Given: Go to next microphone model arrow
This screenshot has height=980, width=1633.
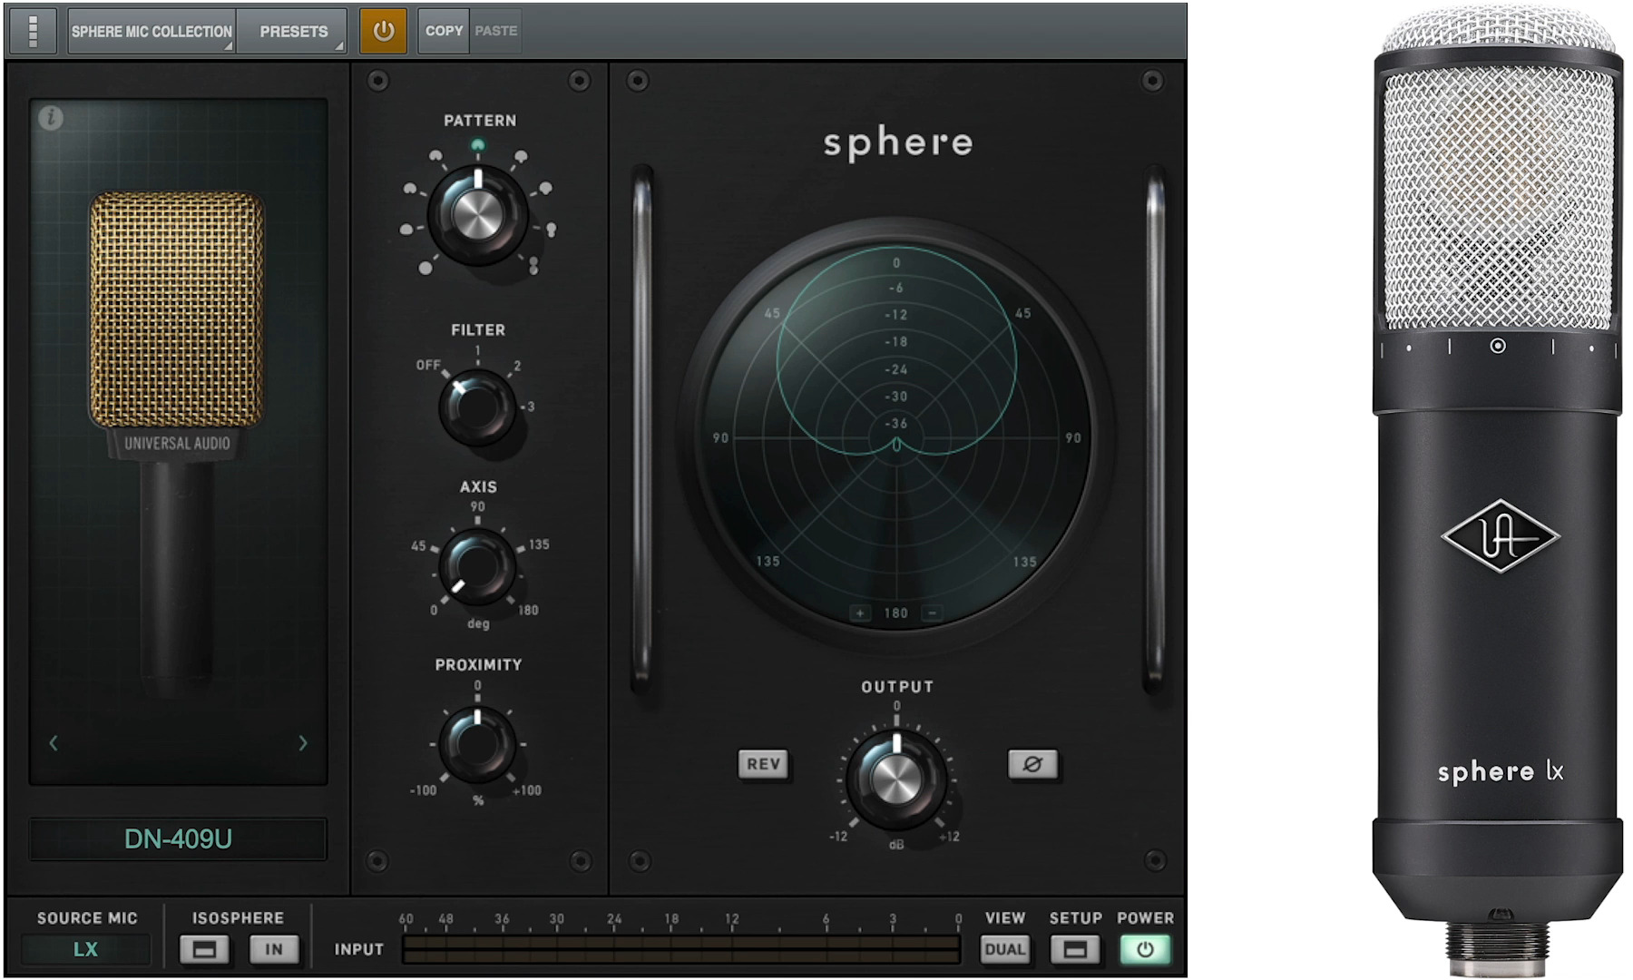Looking at the screenshot, I should pyautogui.click(x=303, y=743).
